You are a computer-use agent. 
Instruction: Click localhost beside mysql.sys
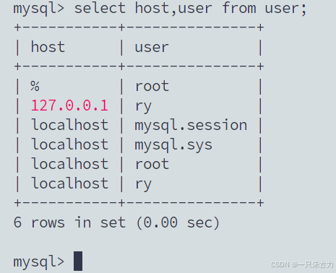[70, 144]
